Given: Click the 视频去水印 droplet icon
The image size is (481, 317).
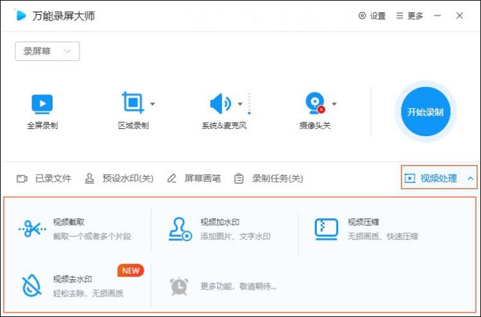Looking at the screenshot, I should coord(31,286).
